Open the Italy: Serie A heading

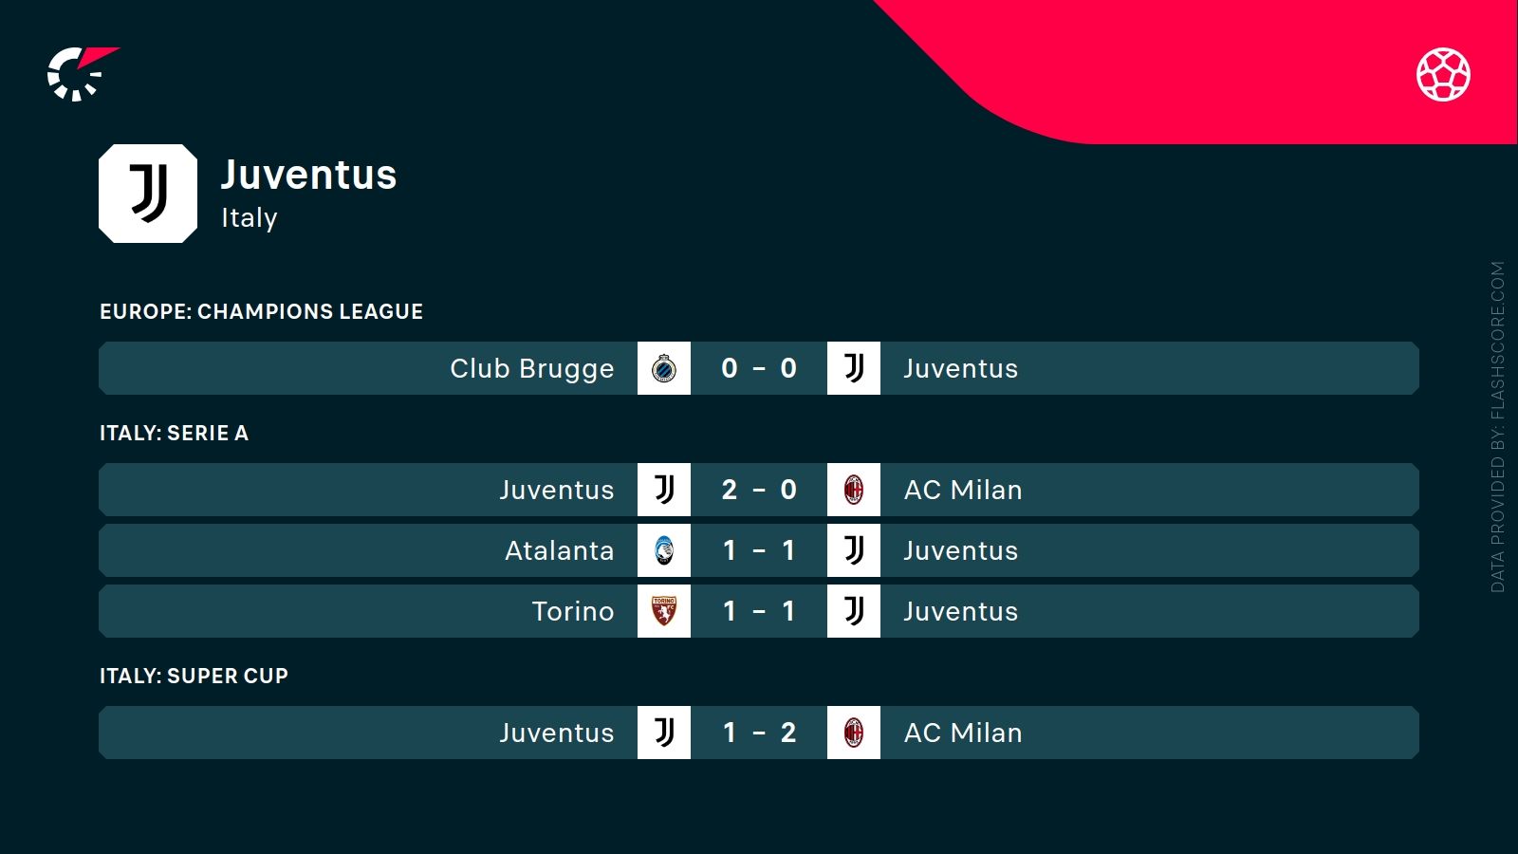click(174, 433)
